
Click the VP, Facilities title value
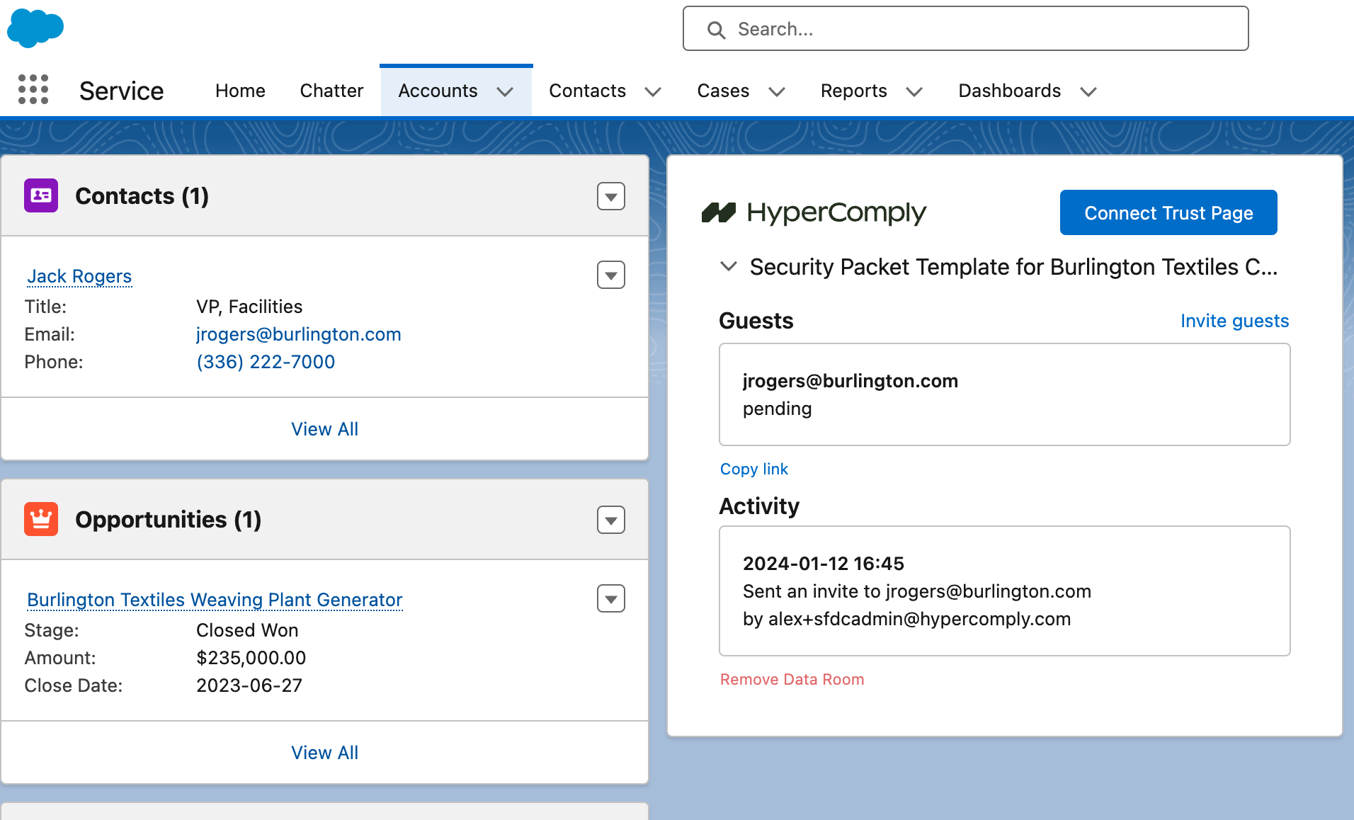[249, 307]
